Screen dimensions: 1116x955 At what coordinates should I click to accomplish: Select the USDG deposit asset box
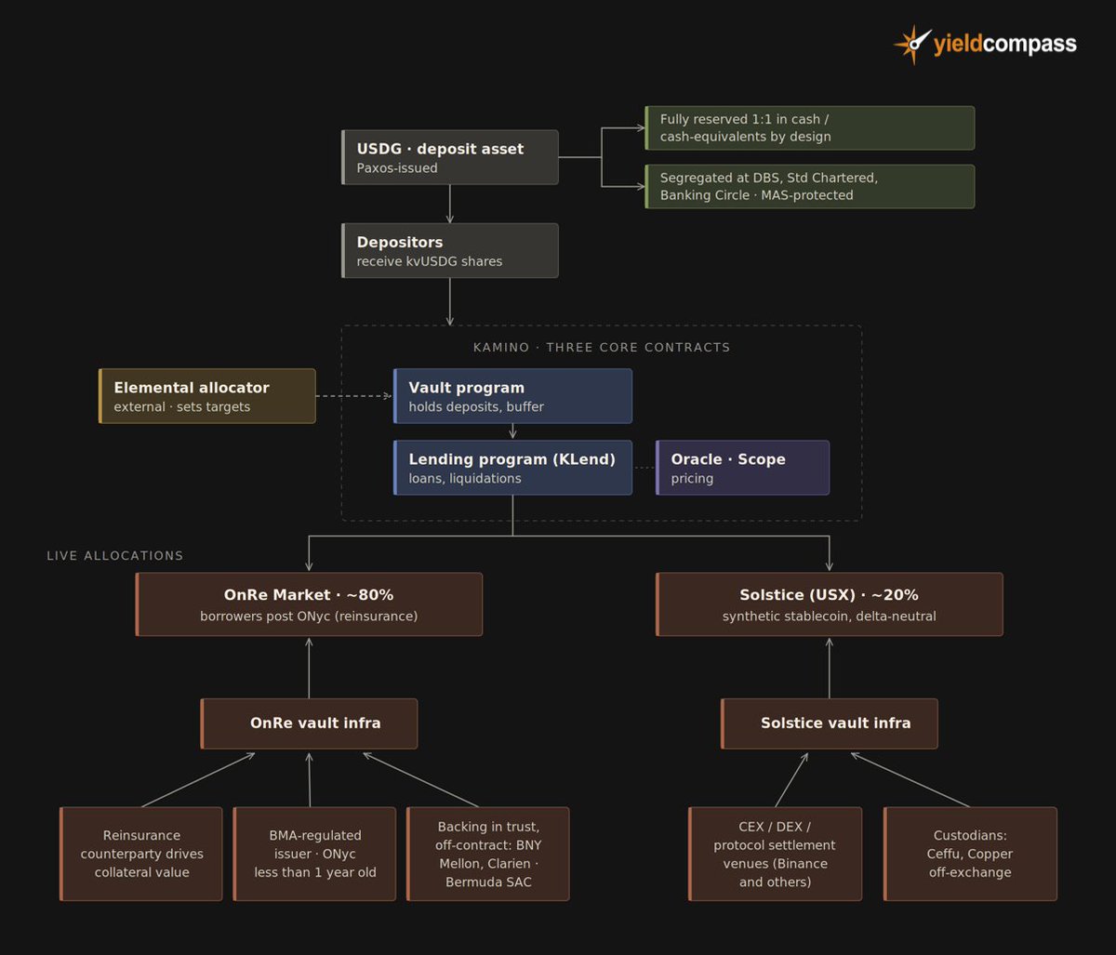pos(450,157)
